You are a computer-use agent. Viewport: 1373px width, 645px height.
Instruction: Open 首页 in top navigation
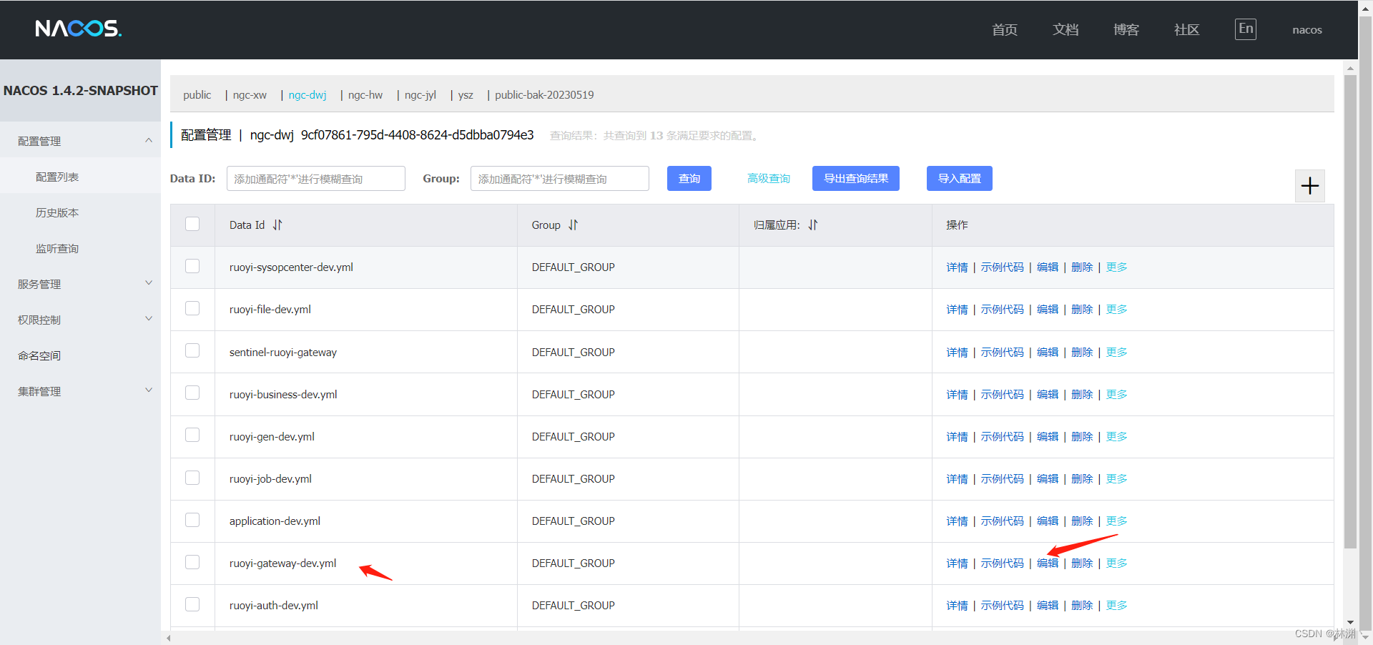tap(1005, 29)
